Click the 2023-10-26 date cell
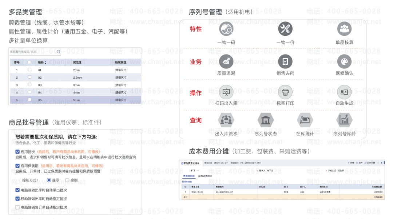 click(197, 192)
